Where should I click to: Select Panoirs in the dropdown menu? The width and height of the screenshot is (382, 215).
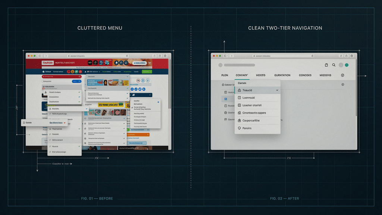(x=257, y=128)
